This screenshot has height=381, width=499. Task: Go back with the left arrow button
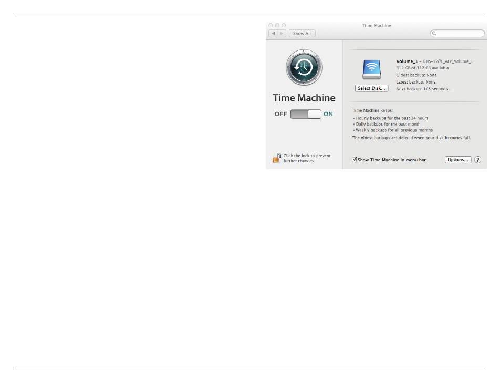click(x=273, y=34)
